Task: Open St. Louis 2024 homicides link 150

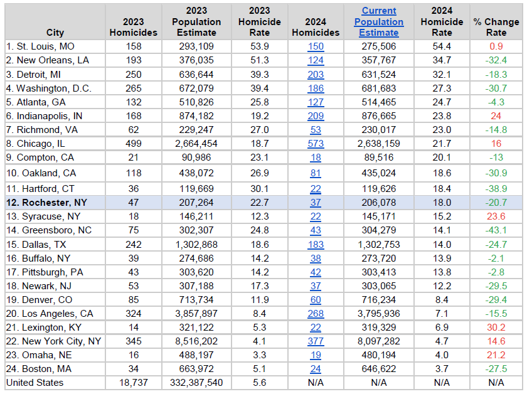Action: pos(316,46)
